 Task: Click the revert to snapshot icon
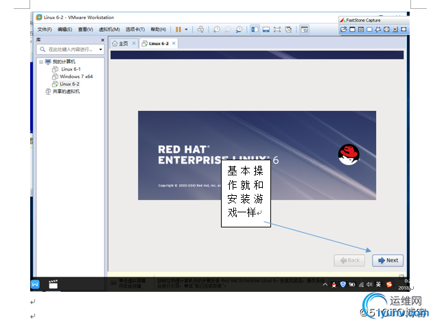[228, 29]
